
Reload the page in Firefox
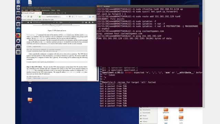click(28, 17)
